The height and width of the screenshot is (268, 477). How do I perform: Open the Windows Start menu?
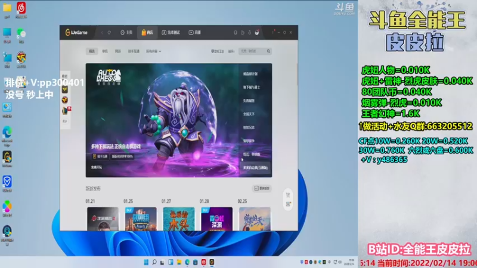(146, 262)
